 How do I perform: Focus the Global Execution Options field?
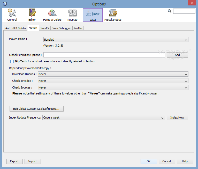(x=104, y=55)
